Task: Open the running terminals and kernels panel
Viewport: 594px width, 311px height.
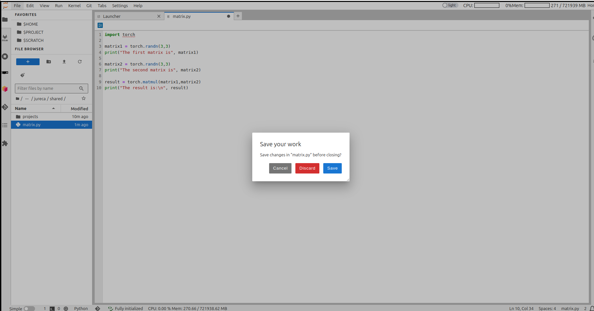Action: coord(5,56)
